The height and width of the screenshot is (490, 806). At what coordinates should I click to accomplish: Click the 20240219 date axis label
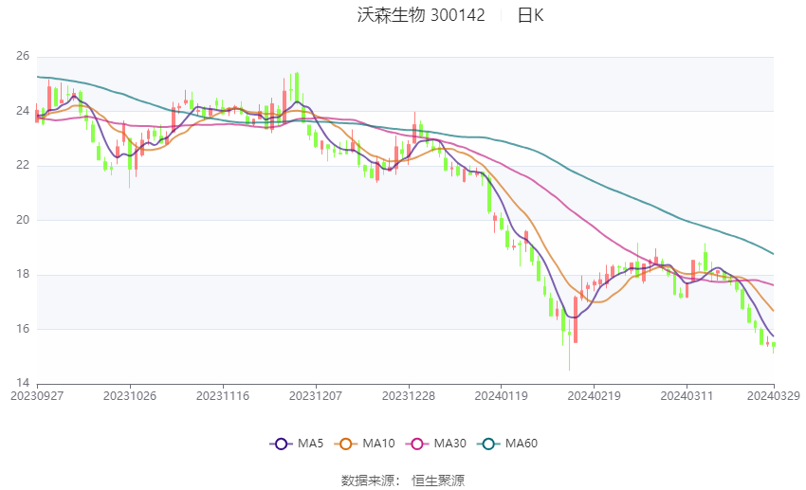(594, 395)
